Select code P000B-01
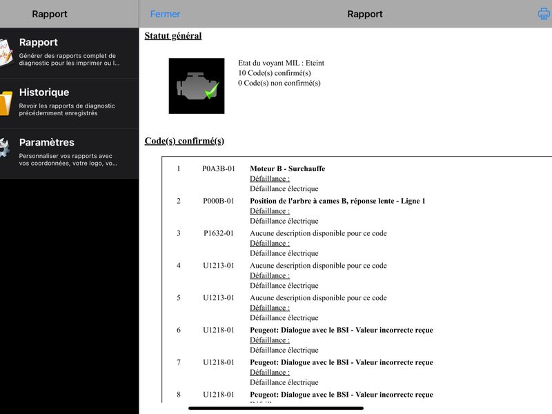The image size is (552, 414). [x=218, y=201]
